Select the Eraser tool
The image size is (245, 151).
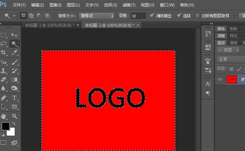click(x=4, y=79)
